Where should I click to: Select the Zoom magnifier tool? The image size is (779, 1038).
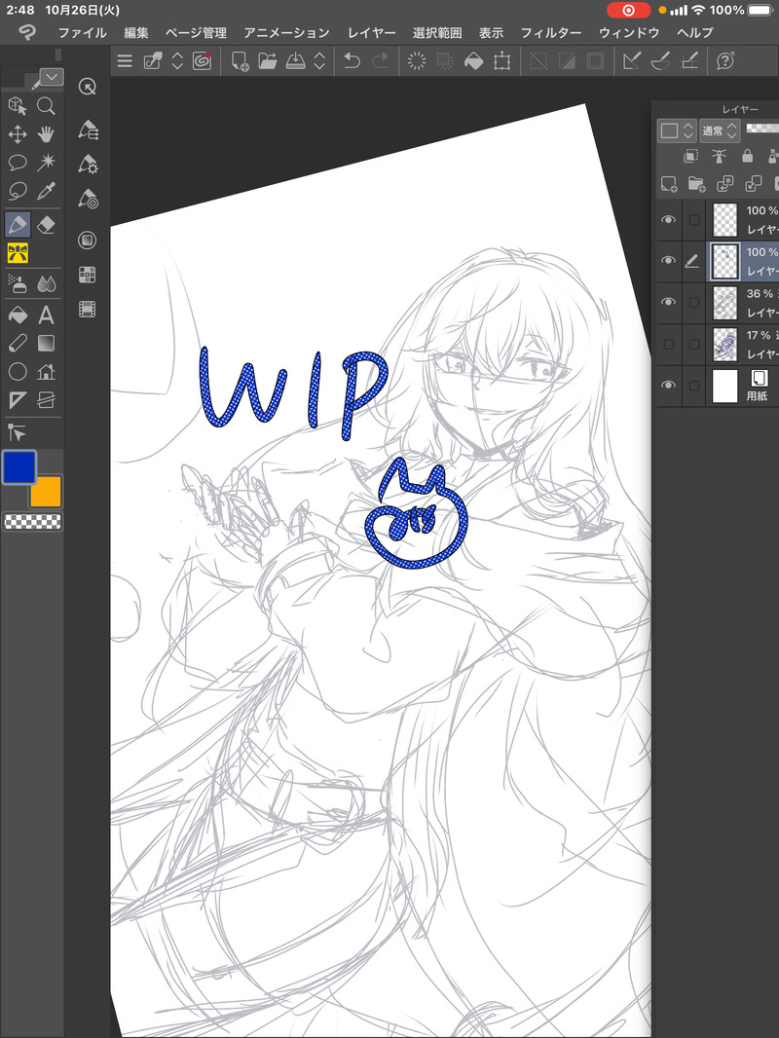46,106
